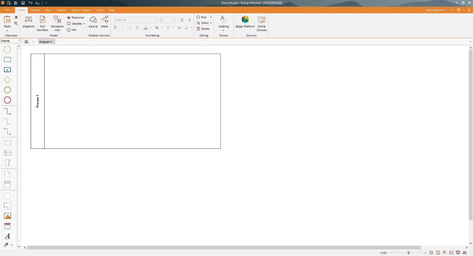Switch to the Format ribbon tab
Image resolution: width=473 pixels, height=256 pixels.
[35, 10]
